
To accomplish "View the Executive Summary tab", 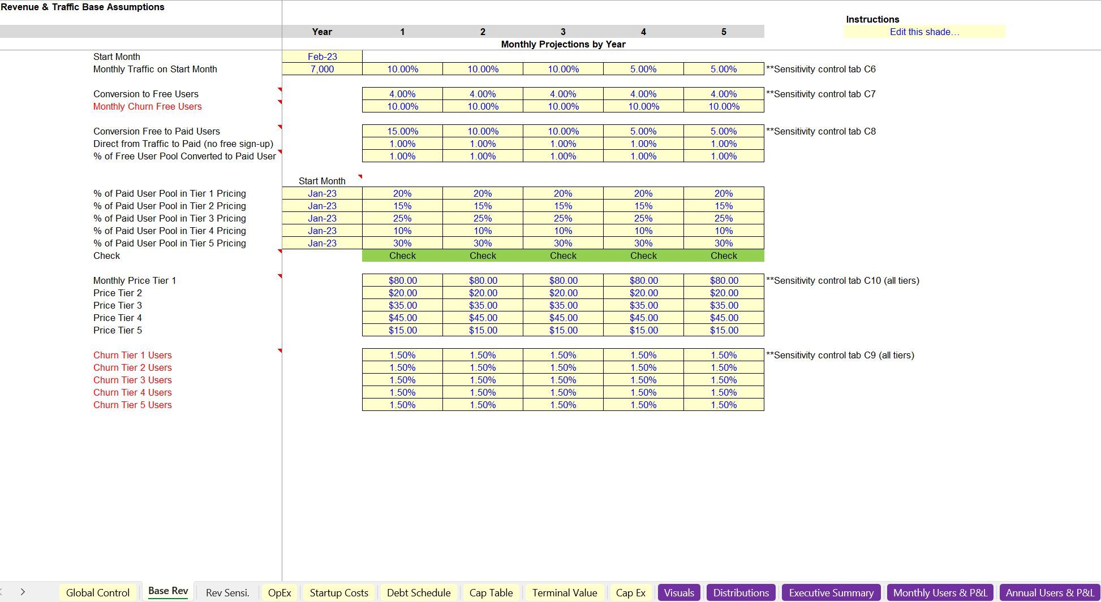I will (x=831, y=592).
